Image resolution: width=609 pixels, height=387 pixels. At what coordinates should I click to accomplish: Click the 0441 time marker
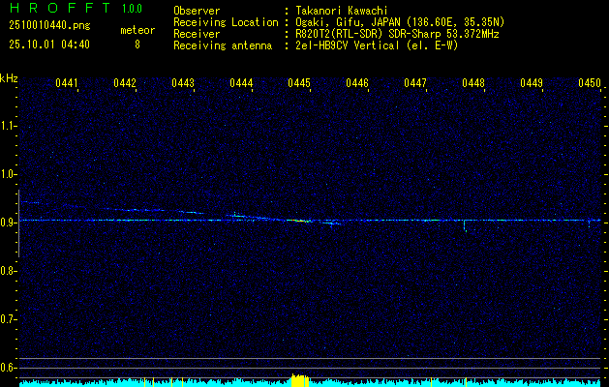(67, 84)
